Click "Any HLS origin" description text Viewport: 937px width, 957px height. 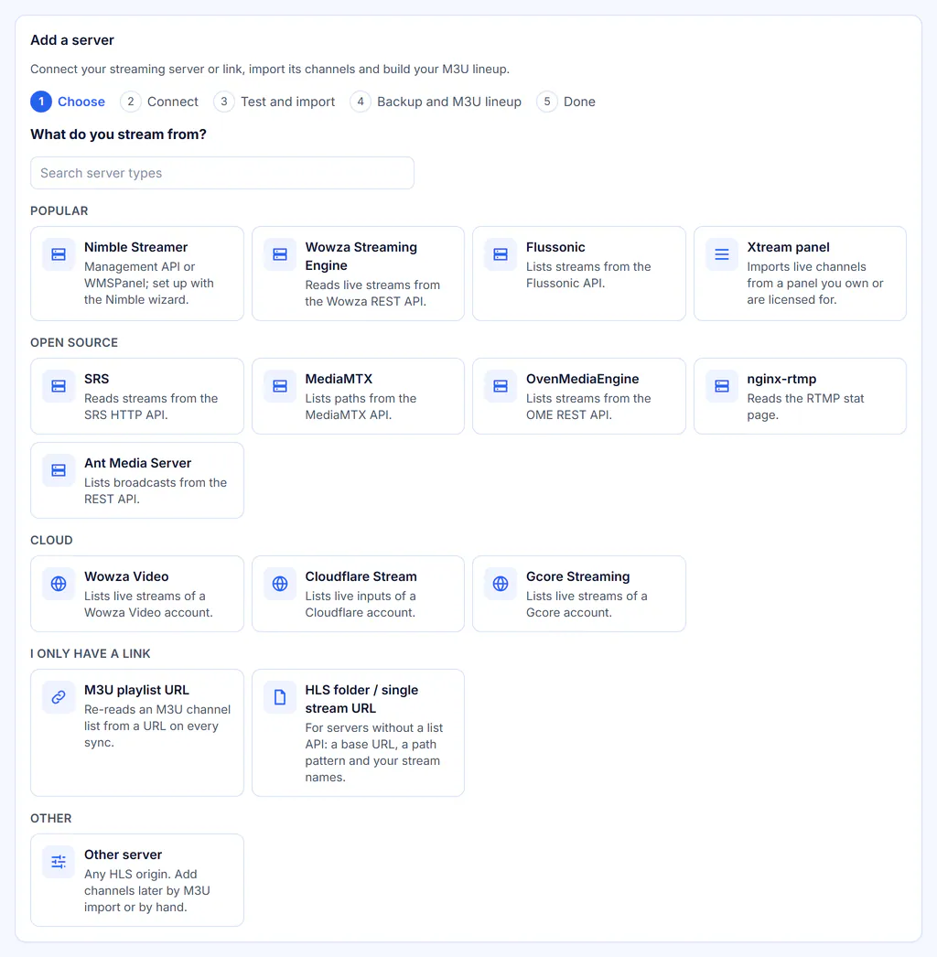point(147,891)
